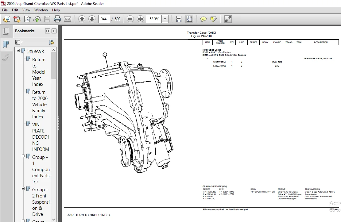The width and height of the screenshot is (341, 222).
Task: Click the PART NUMBER column header
Action: point(220,42)
